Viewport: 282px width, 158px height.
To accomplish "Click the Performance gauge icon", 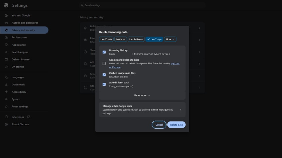I will [x=6, y=37].
